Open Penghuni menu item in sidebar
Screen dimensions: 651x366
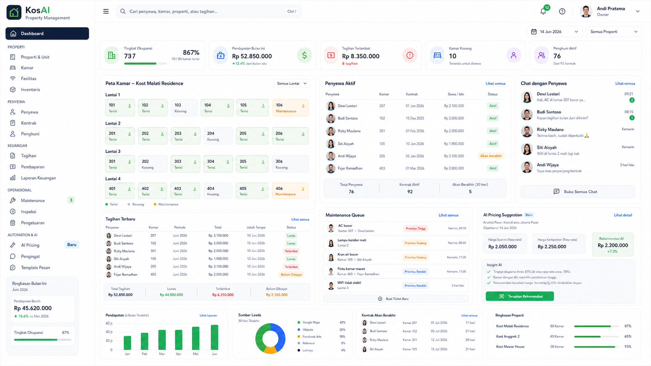click(30, 134)
